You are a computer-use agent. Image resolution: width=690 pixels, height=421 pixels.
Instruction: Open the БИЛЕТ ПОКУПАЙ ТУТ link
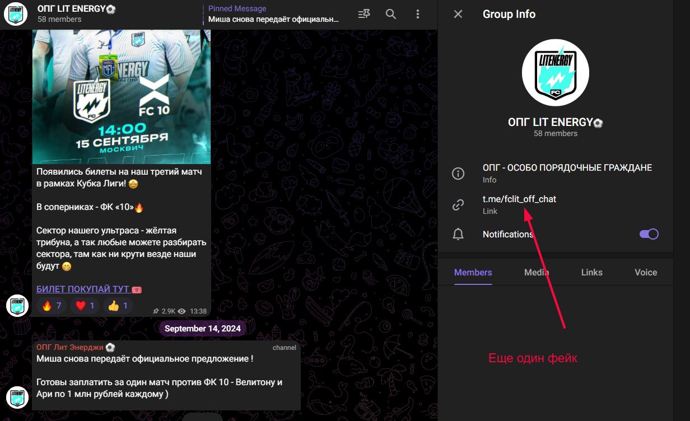[x=83, y=289]
